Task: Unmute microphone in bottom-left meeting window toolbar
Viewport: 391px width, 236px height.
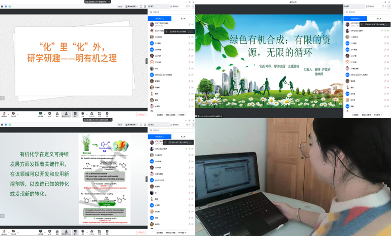Action: (x=4, y=232)
